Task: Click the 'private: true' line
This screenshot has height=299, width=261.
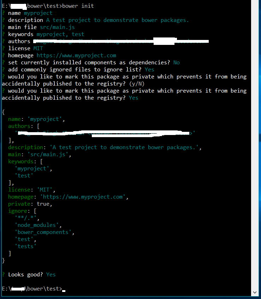Action: click(30, 204)
